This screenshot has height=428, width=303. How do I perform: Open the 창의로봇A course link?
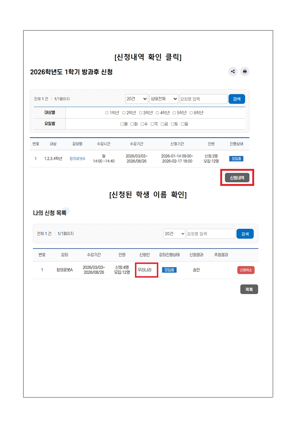77,159
